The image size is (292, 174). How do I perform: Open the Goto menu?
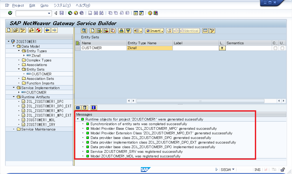[x=44, y=5]
